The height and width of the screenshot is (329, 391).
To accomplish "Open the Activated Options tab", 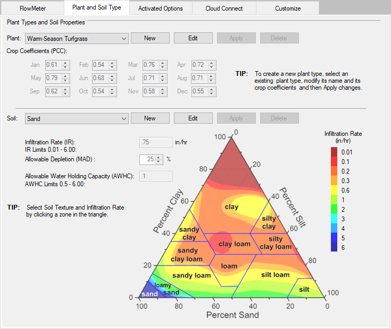I will [x=161, y=8].
